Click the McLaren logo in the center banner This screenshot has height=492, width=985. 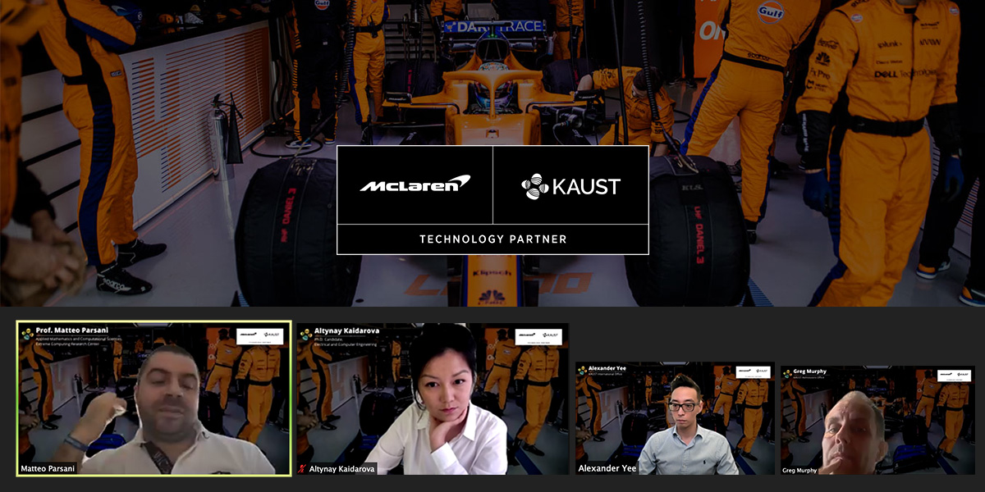(x=415, y=184)
